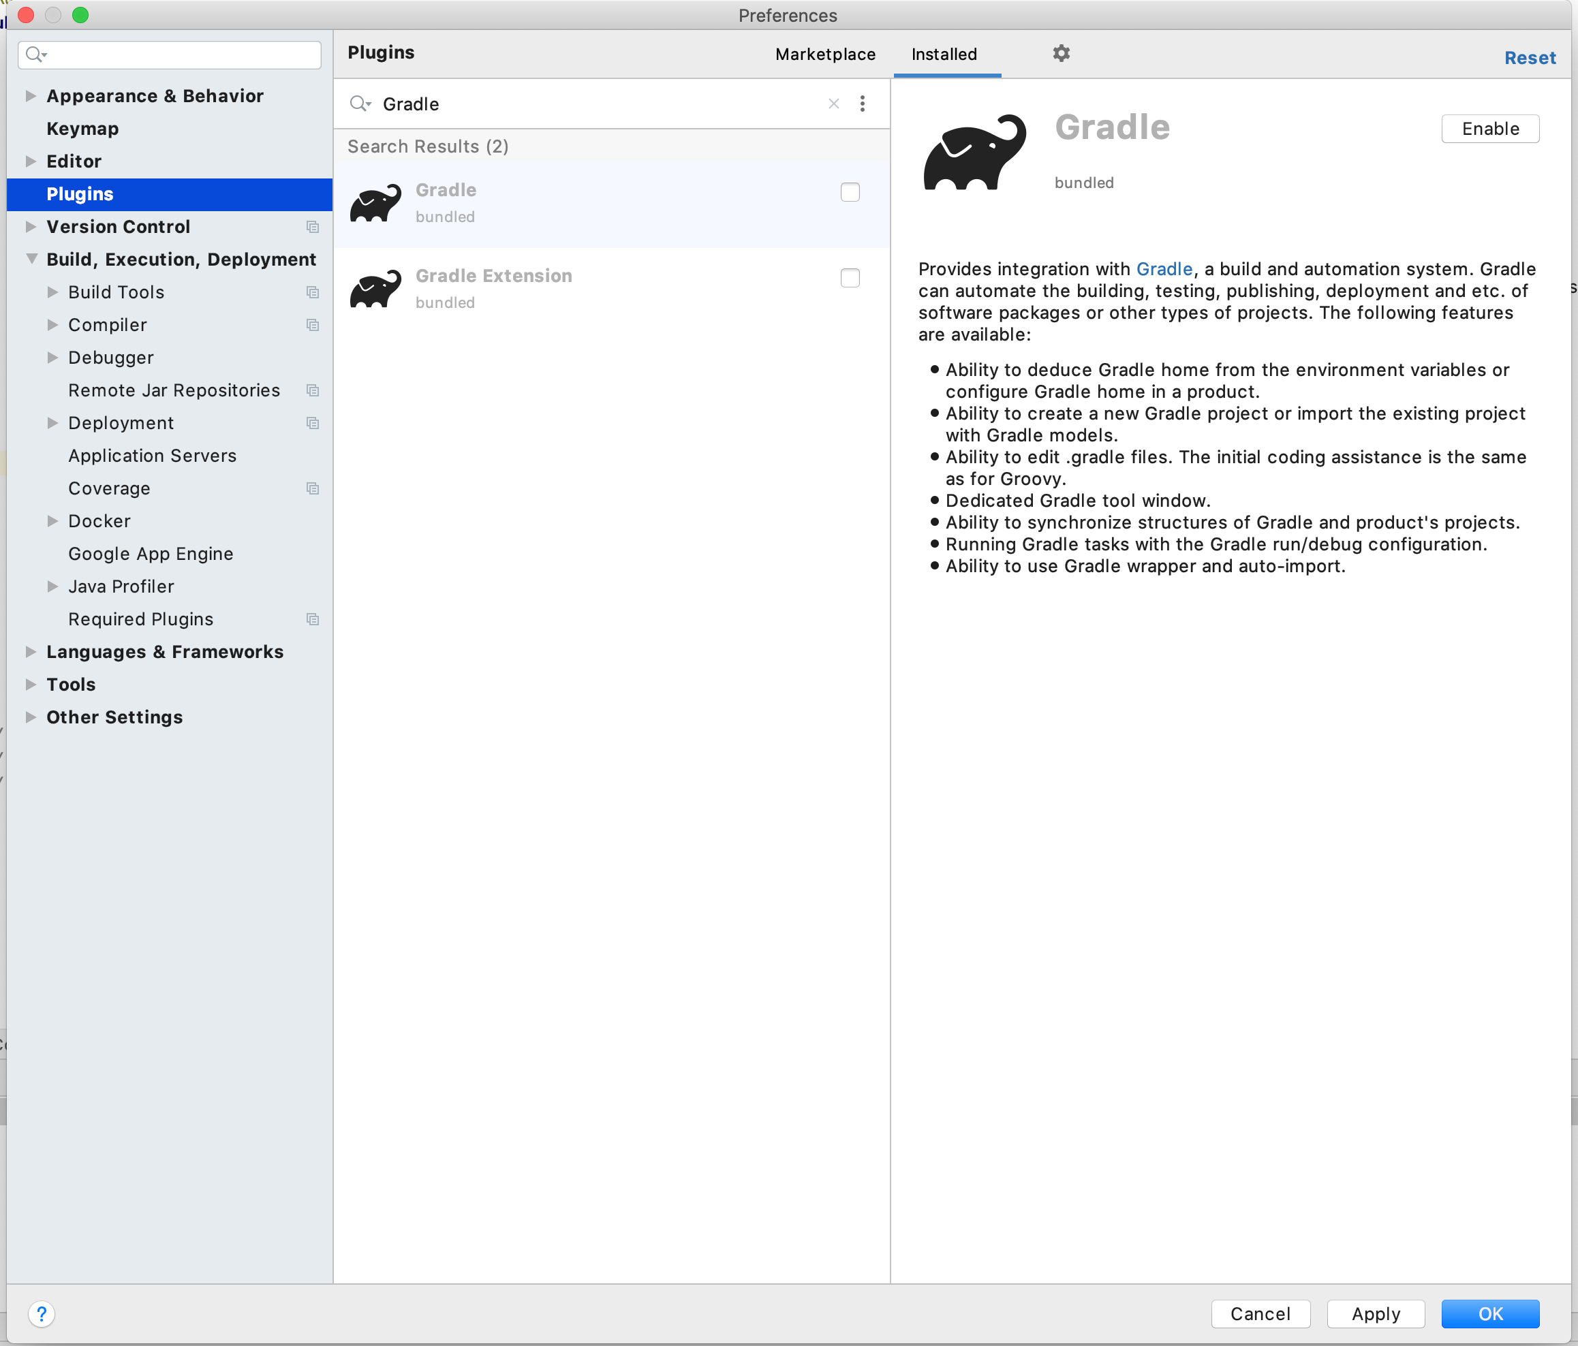Enable the Gradle plugin checkbox
This screenshot has height=1346, width=1578.
click(850, 192)
